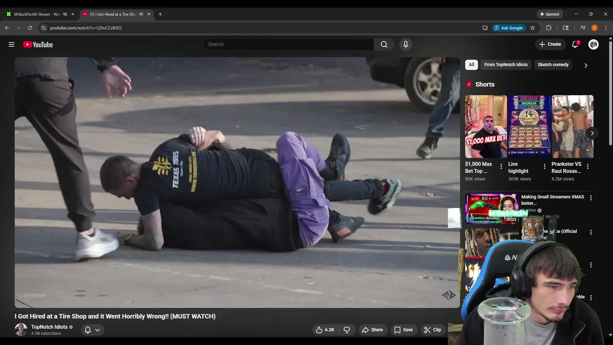613x345 pixels.
Task: Open options for third recommended video
Action: (x=590, y=265)
